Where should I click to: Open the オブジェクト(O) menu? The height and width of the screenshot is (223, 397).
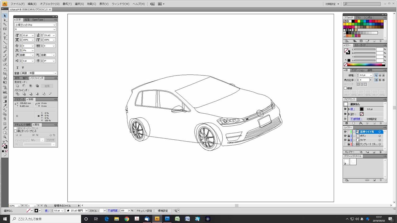(x=50, y=4)
